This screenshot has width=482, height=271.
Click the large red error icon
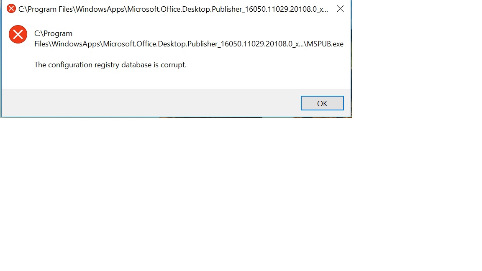pos(18,34)
